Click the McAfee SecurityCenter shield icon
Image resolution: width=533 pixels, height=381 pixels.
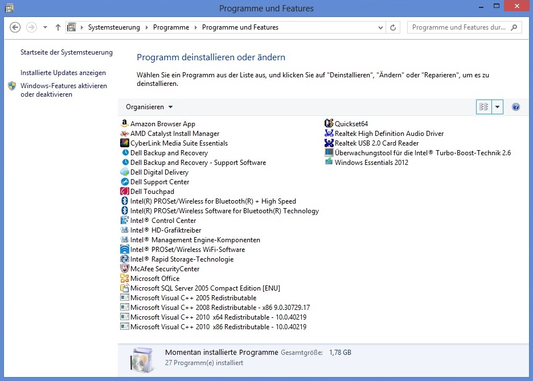[125, 268]
